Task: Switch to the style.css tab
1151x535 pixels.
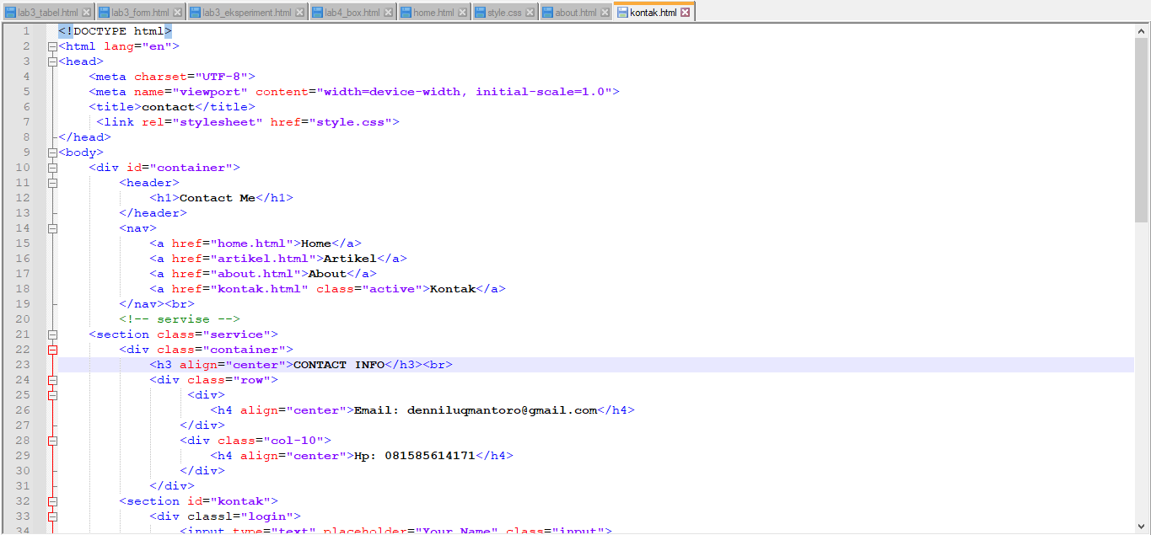Action: click(504, 12)
